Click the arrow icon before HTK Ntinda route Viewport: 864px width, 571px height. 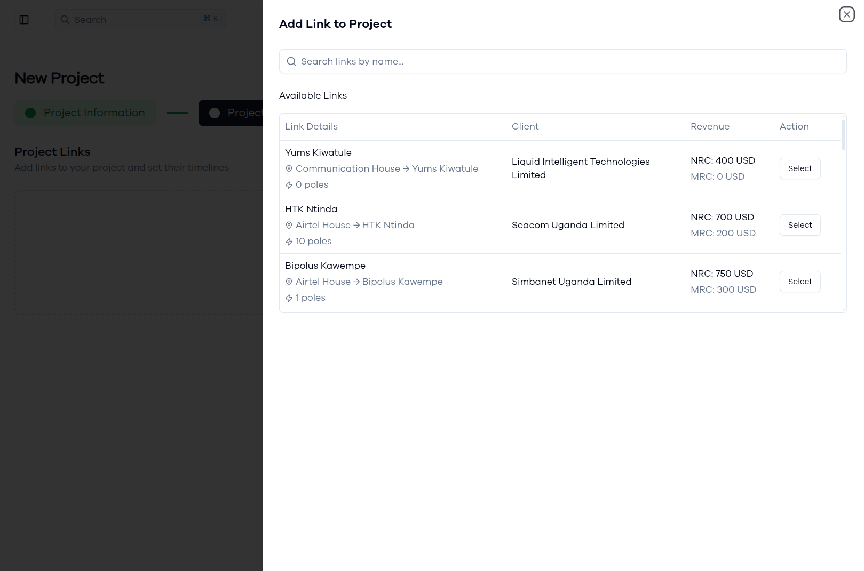point(356,225)
